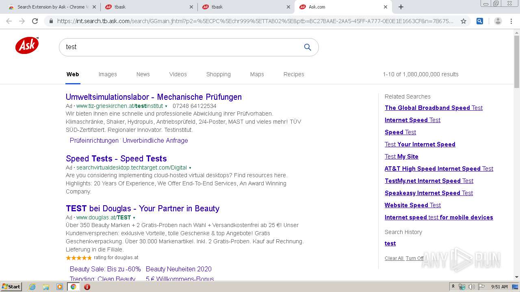Click the Ask logo
Image resolution: width=520 pixels, height=292 pixels.
coord(27,45)
